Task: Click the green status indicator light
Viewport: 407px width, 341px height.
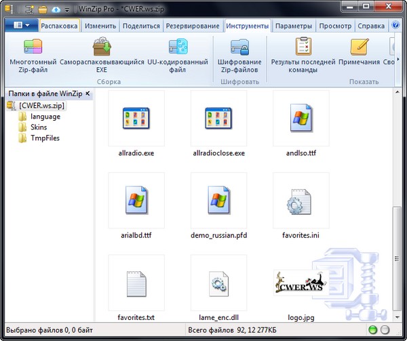Action: [372, 331]
